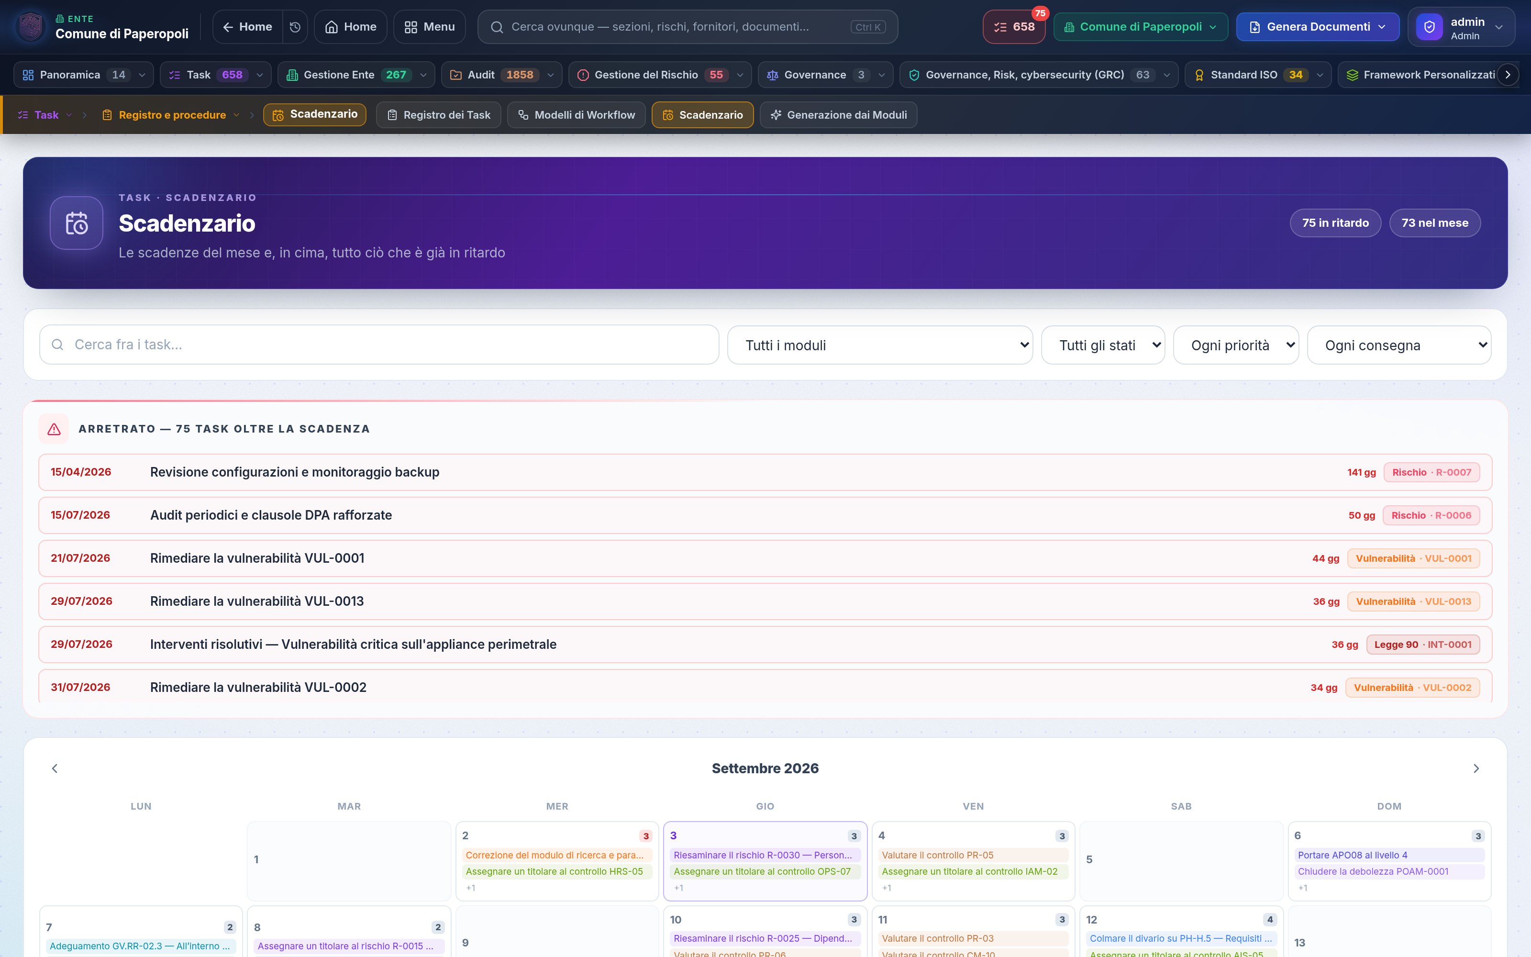Open the admin user menu
The image size is (1531, 957).
point(1462,27)
